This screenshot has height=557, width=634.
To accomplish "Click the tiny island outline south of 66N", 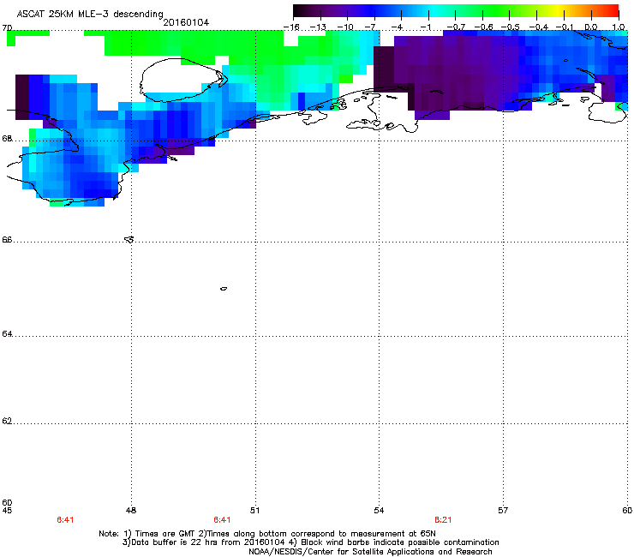I will (x=224, y=289).
